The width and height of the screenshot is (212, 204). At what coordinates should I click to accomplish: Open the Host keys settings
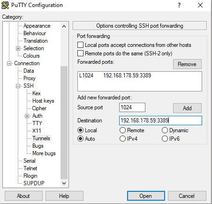coord(43,101)
